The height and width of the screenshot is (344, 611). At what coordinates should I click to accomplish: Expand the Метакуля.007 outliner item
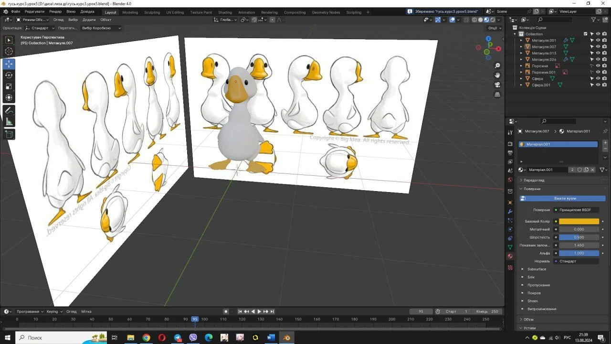click(521, 47)
